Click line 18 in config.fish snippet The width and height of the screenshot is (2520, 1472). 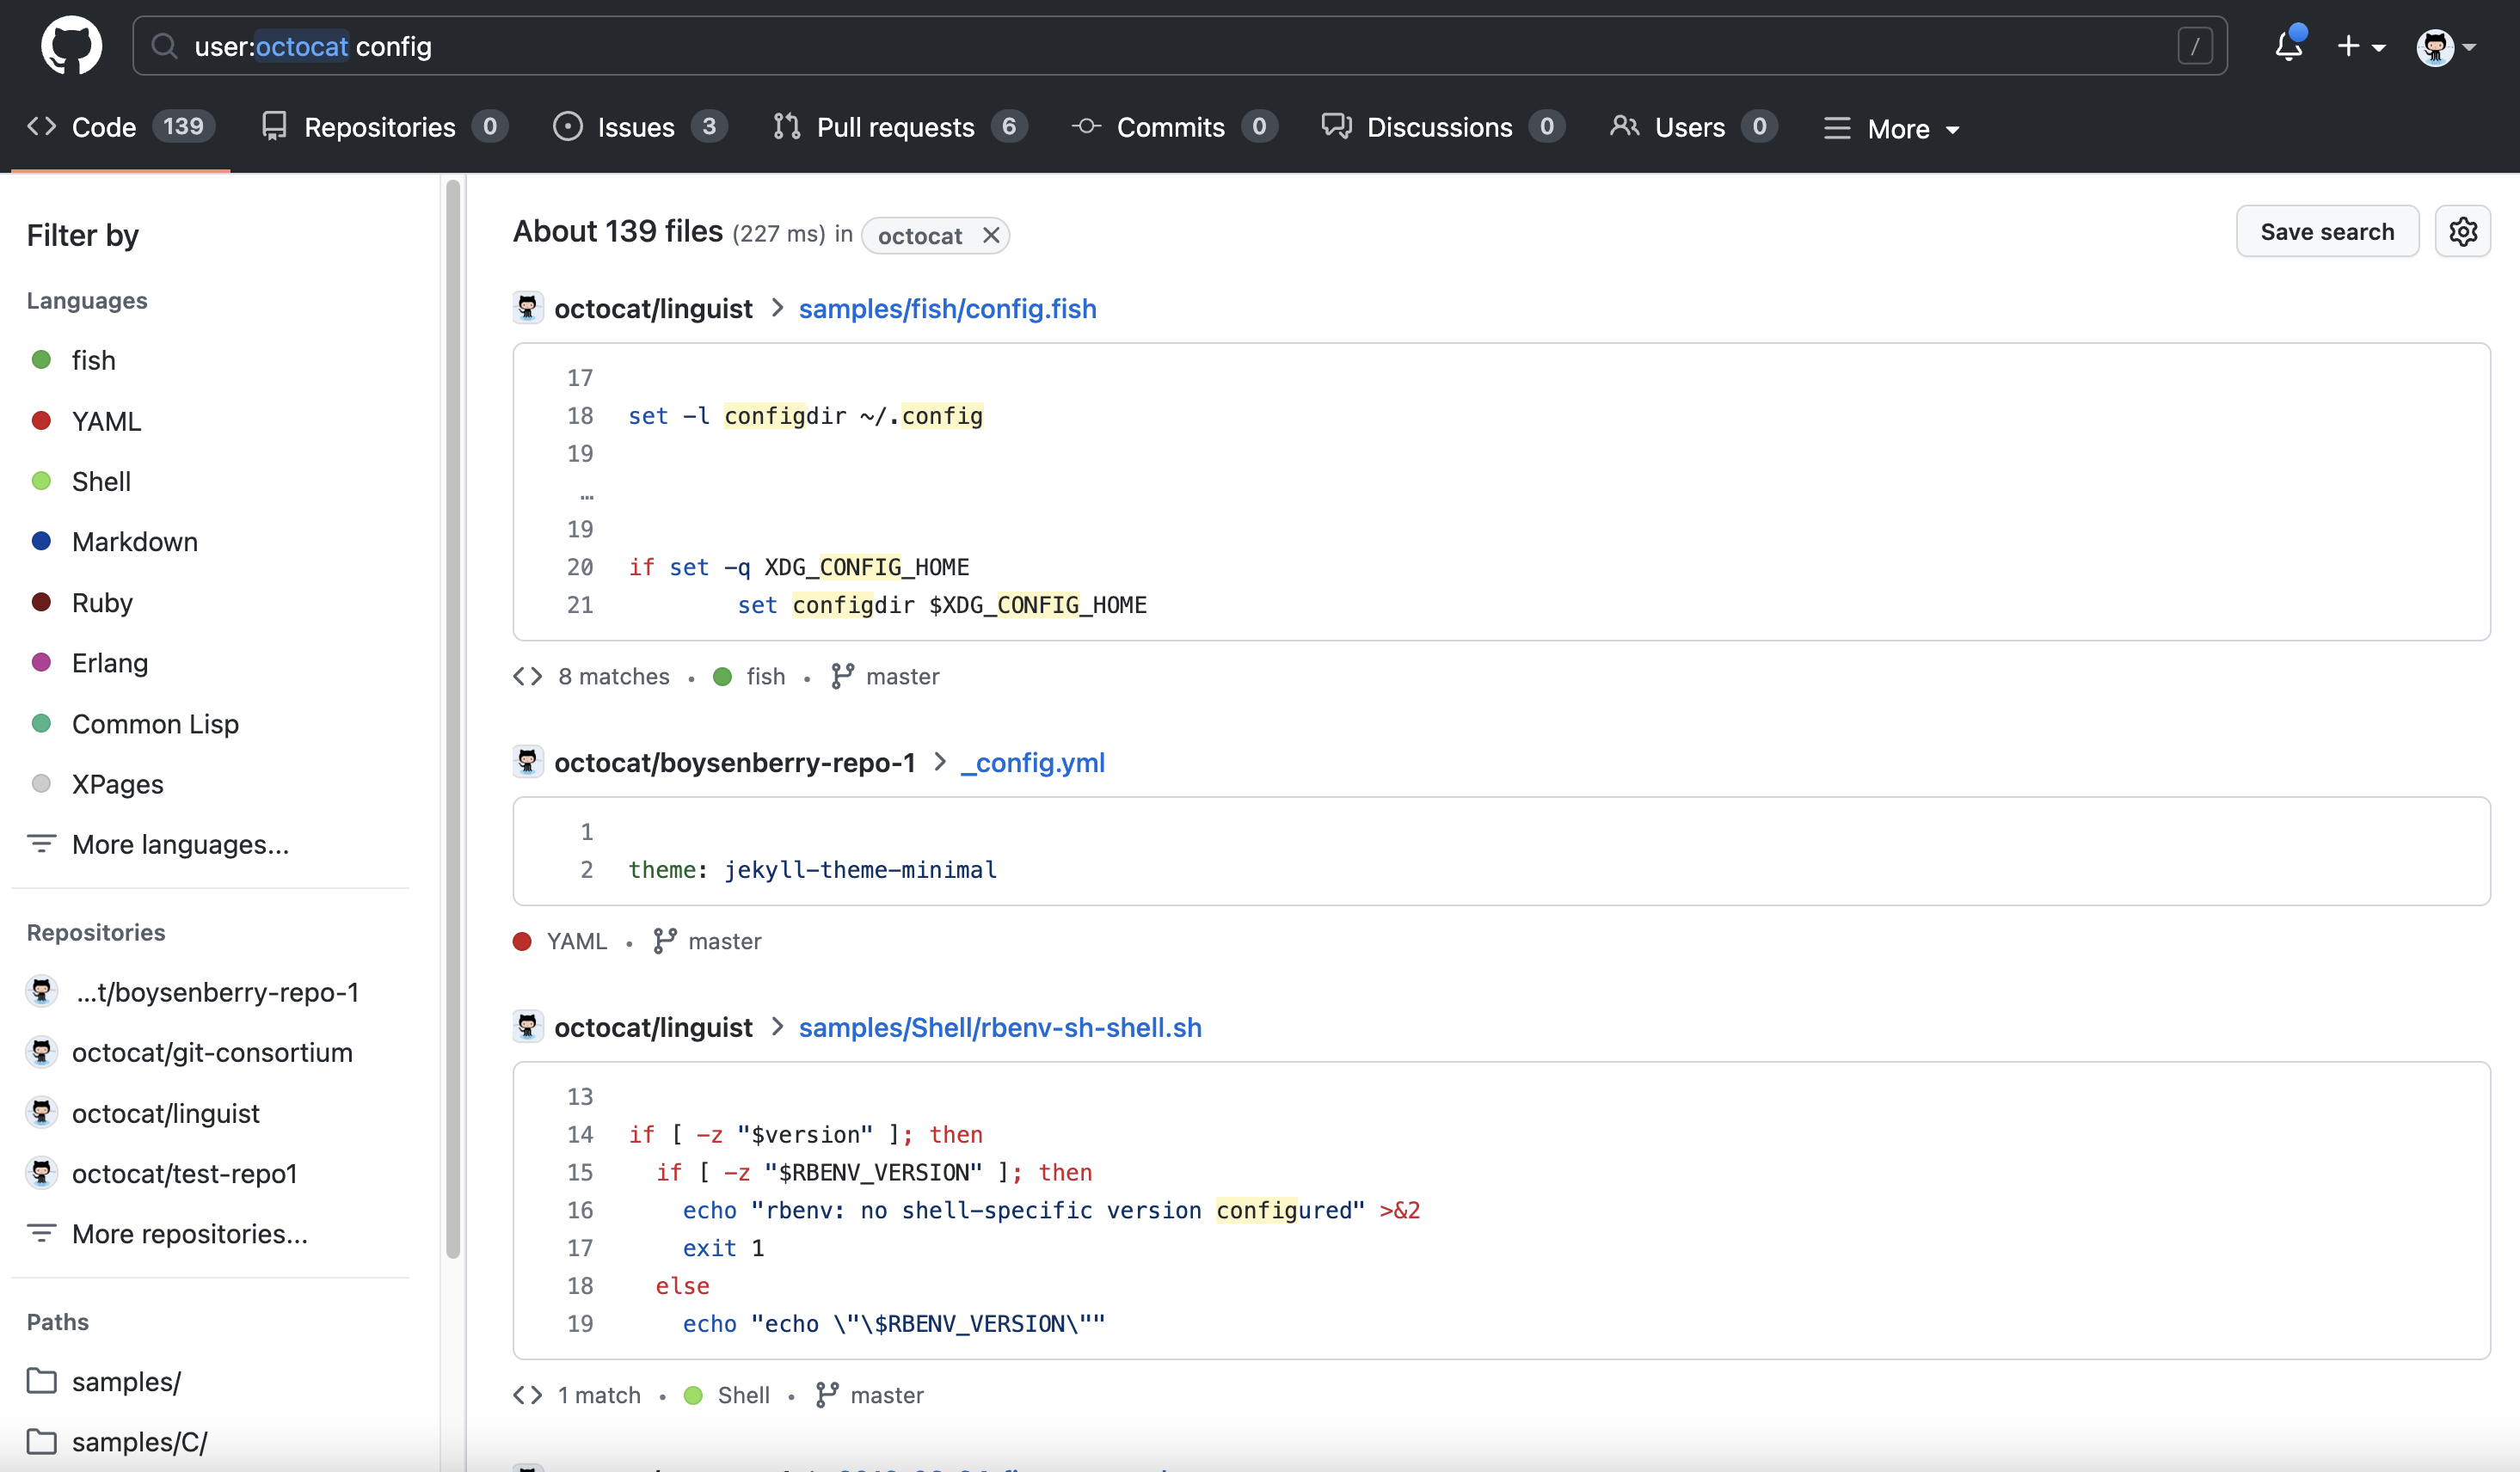pos(805,416)
